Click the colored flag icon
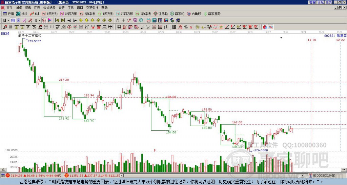Image resolution: width=347 pixels, height=185 pixels. click(x=50, y=20)
